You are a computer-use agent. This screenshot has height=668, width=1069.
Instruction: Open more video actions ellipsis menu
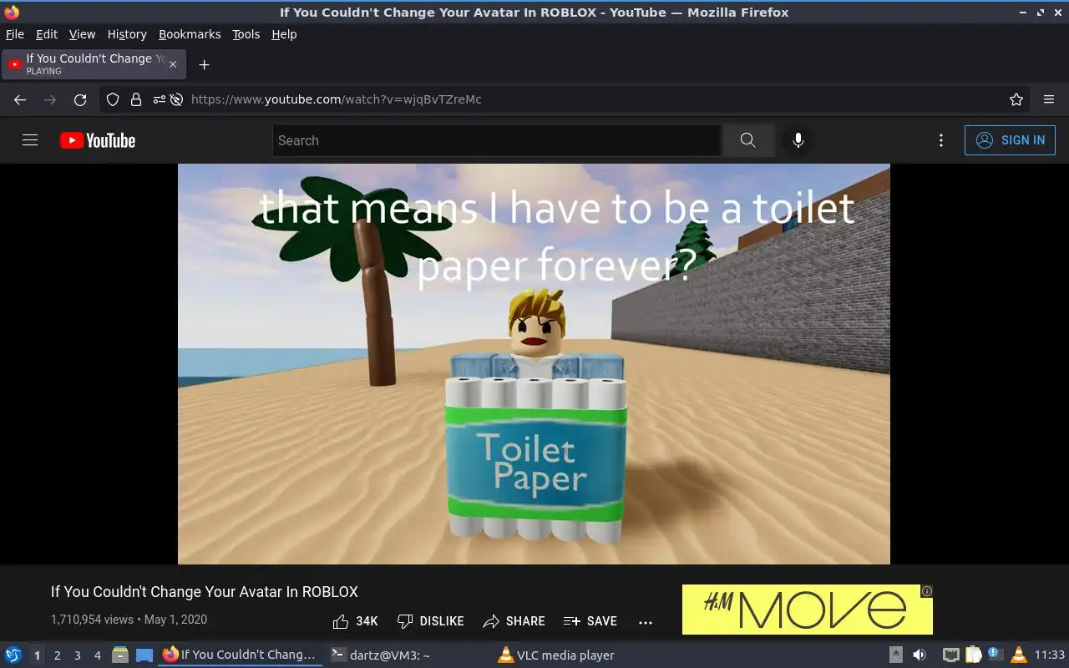[x=645, y=622]
